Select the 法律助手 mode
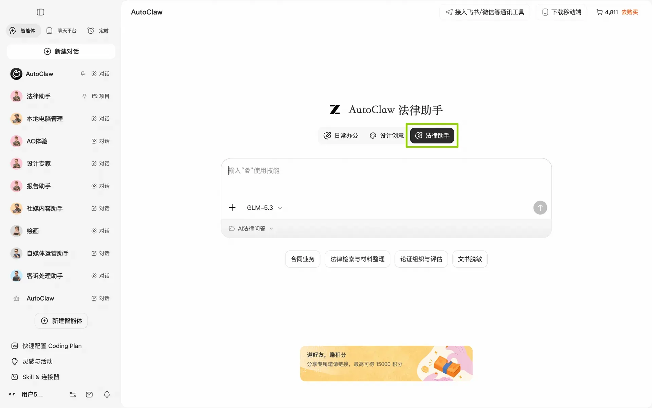Screen dimensions: 652x408 [432, 136]
